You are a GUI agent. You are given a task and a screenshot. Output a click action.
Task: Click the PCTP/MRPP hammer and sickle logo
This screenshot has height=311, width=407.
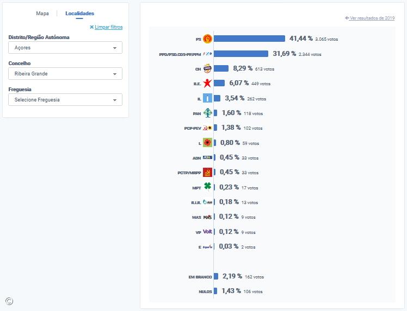tap(207, 173)
